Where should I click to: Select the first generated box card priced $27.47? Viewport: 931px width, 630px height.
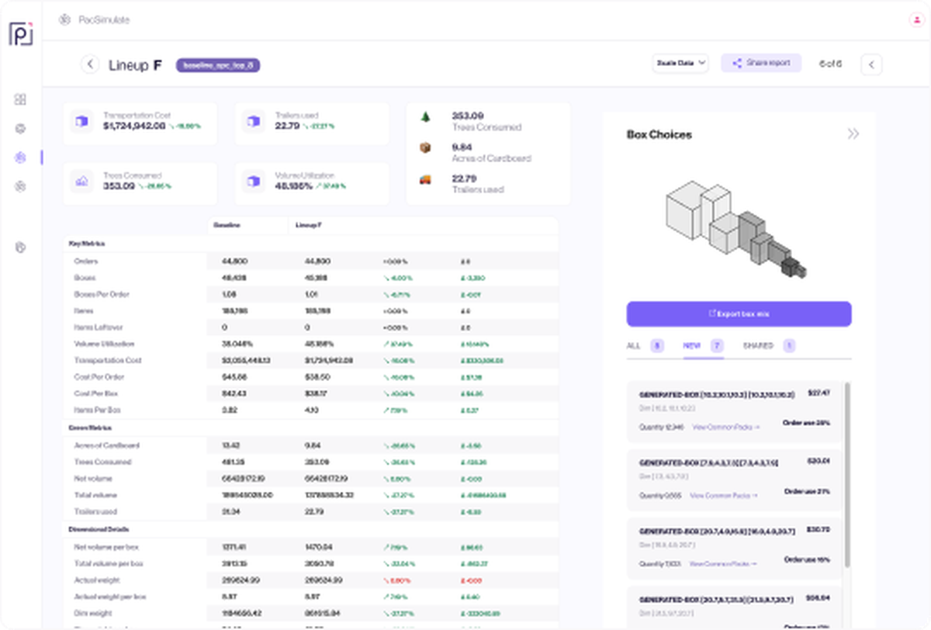click(x=734, y=410)
